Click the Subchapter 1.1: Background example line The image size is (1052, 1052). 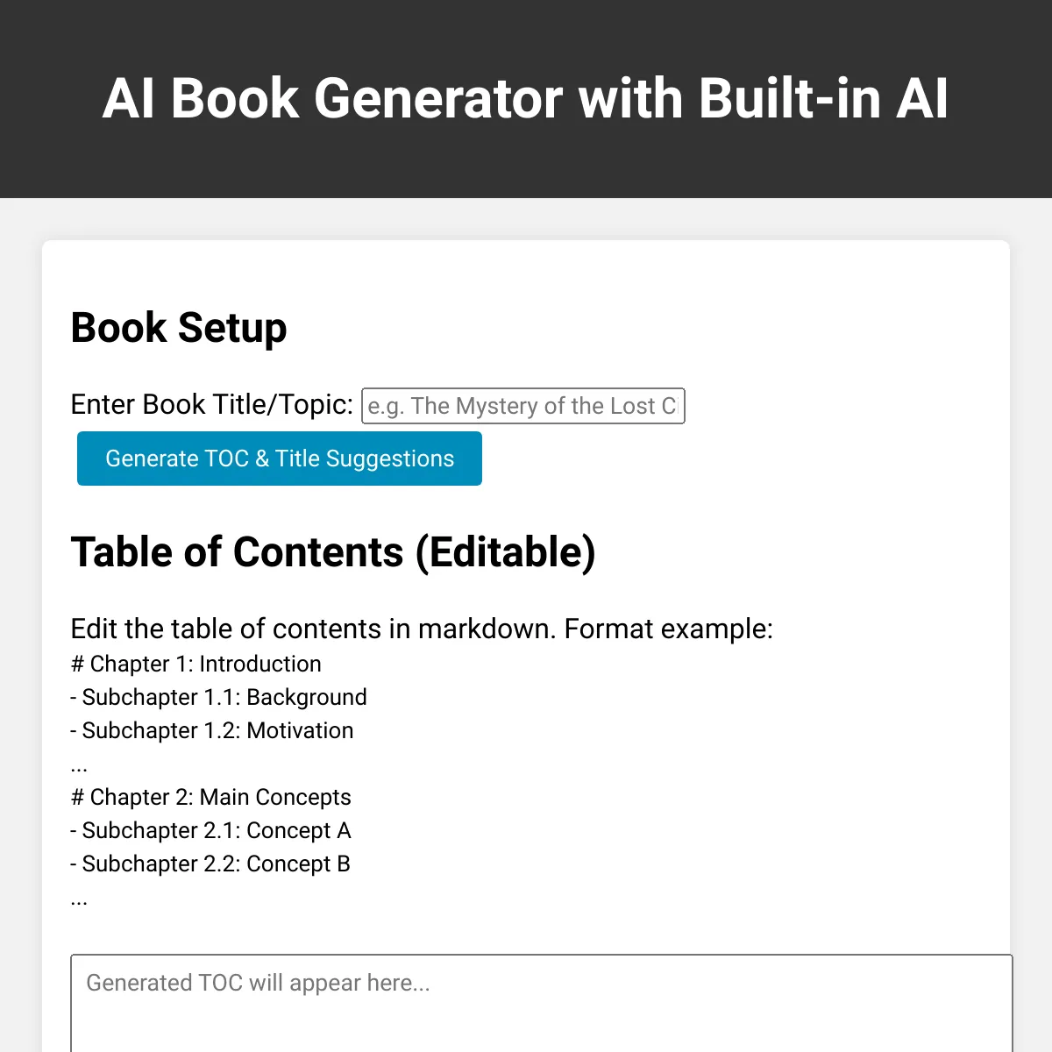pos(218,698)
